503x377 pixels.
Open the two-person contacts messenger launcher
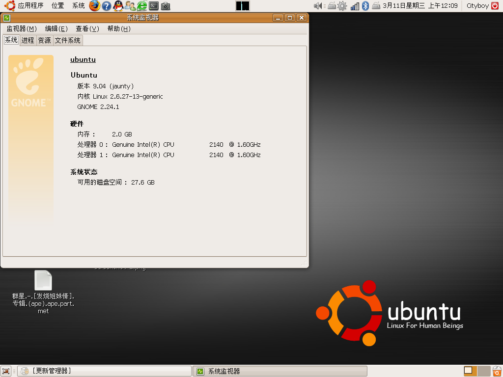coord(130,6)
